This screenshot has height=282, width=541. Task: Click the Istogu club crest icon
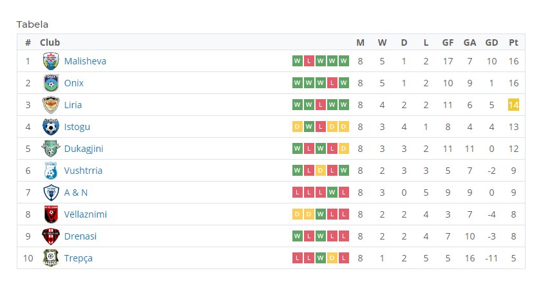(51, 127)
